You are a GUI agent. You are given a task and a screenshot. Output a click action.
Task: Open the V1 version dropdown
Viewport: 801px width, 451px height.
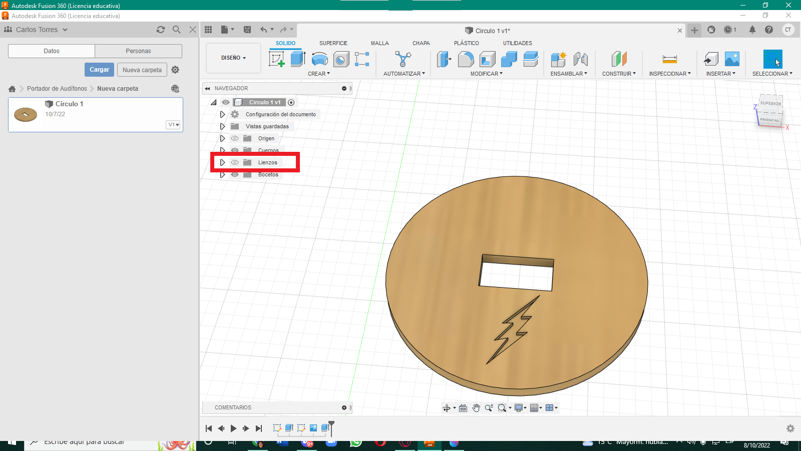173,125
